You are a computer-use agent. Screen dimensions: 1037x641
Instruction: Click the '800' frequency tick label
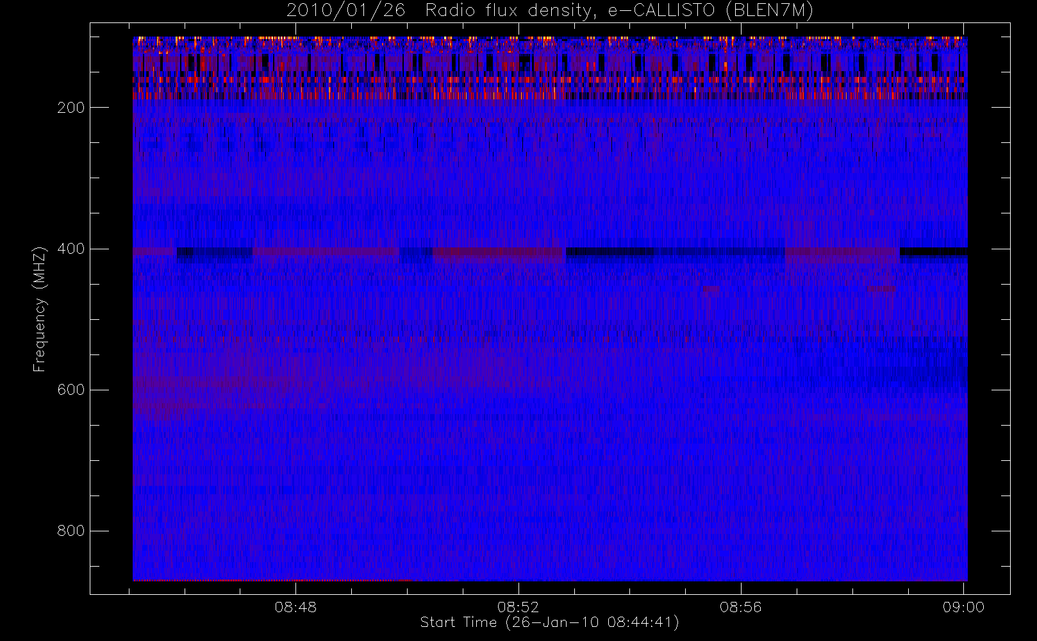tap(71, 531)
